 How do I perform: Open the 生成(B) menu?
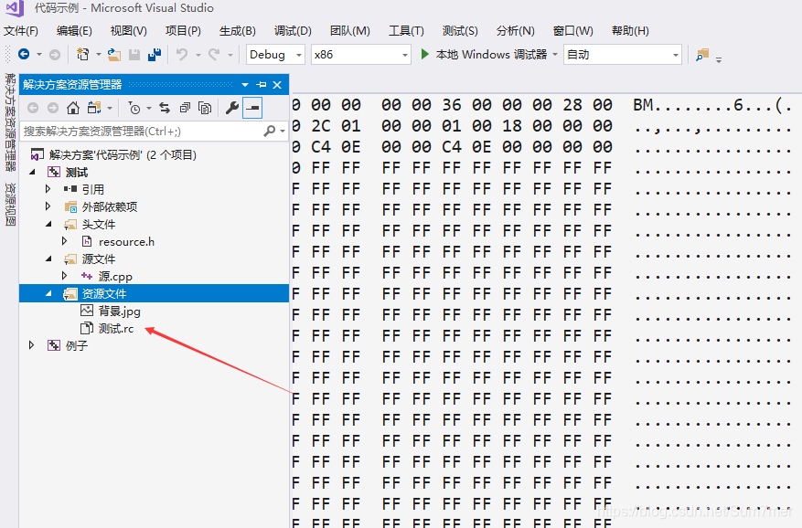[x=238, y=31]
